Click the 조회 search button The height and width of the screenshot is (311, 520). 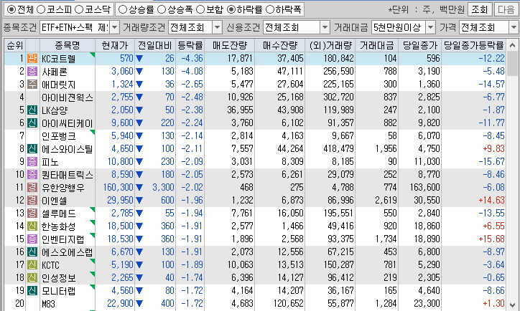coord(479,9)
